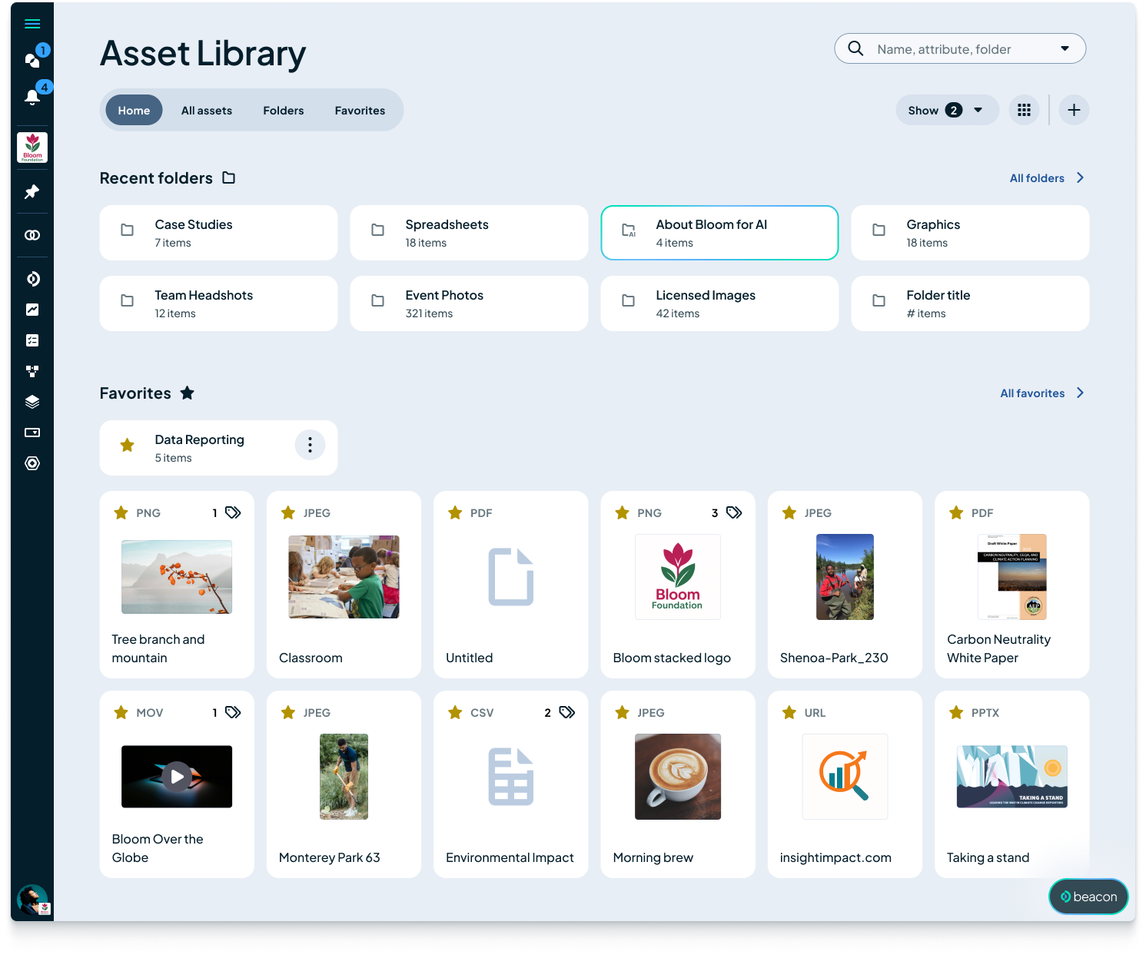Screen dimensions: 1146x958
Task: Switch to the All assets tab
Action: click(x=206, y=111)
